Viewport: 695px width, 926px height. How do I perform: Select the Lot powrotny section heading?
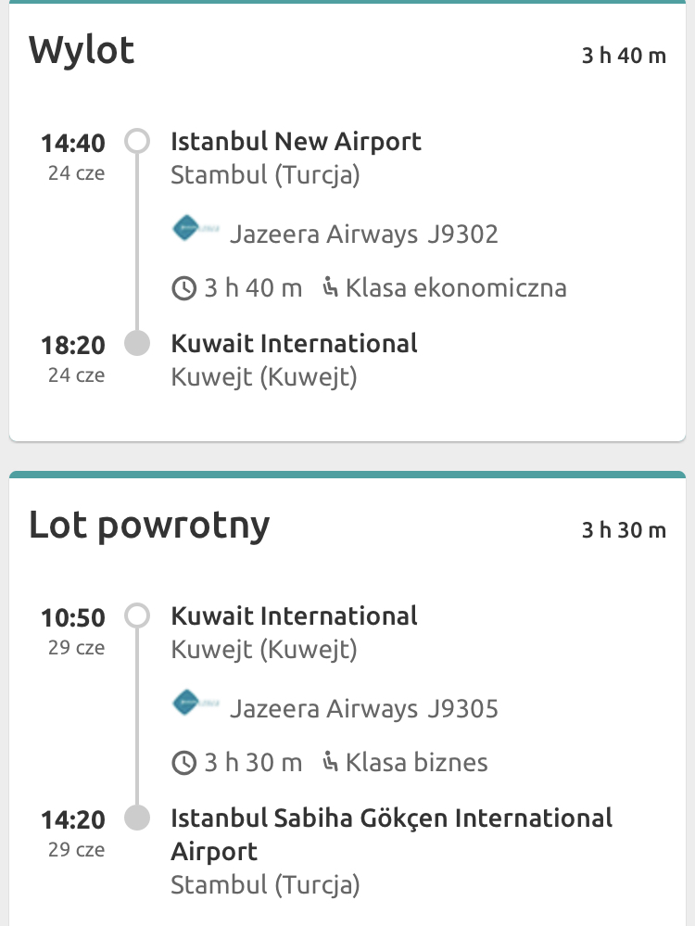(x=149, y=526)
